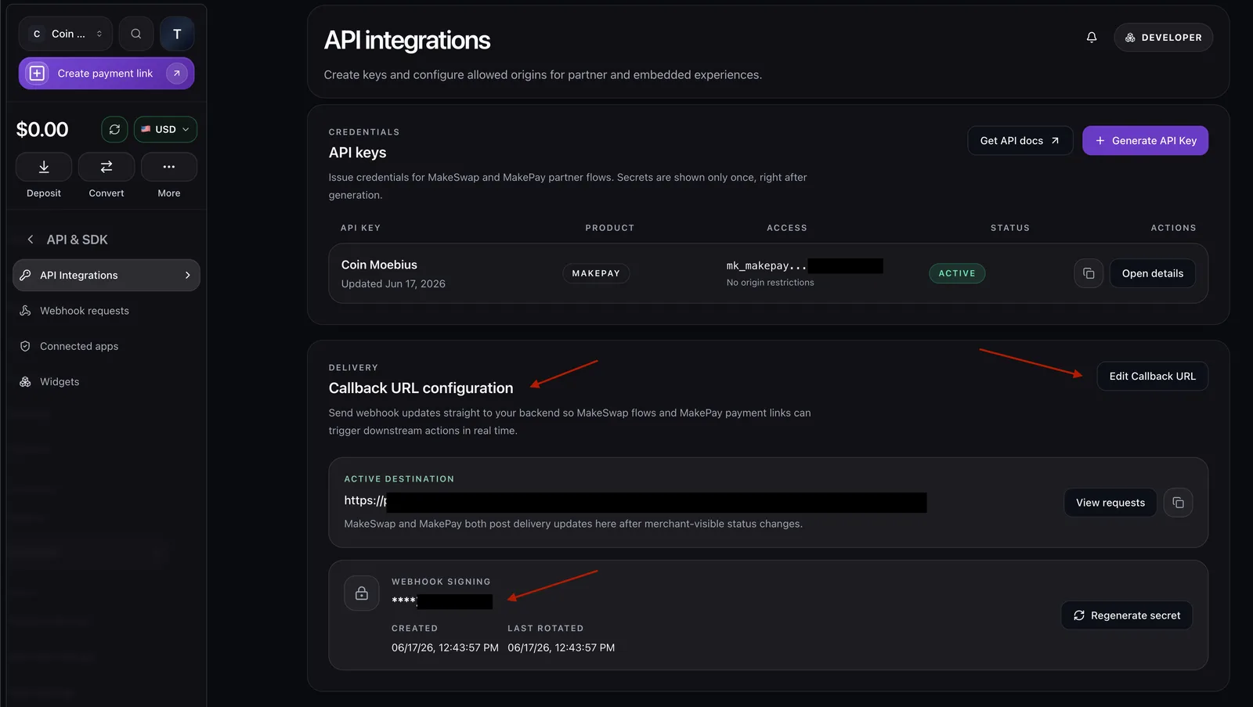Click the 'No origin restrictions' text
Screen dimensions: 1253x707
[770, 283]
